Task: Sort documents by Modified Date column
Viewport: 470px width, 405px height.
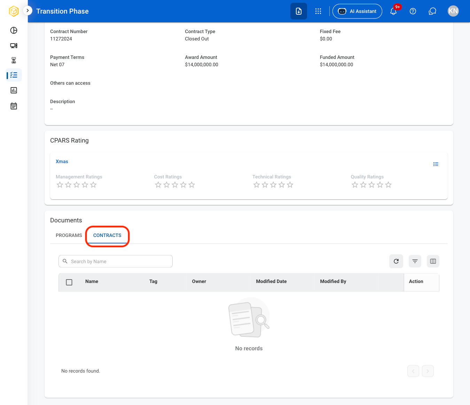Action: [272, 281]
